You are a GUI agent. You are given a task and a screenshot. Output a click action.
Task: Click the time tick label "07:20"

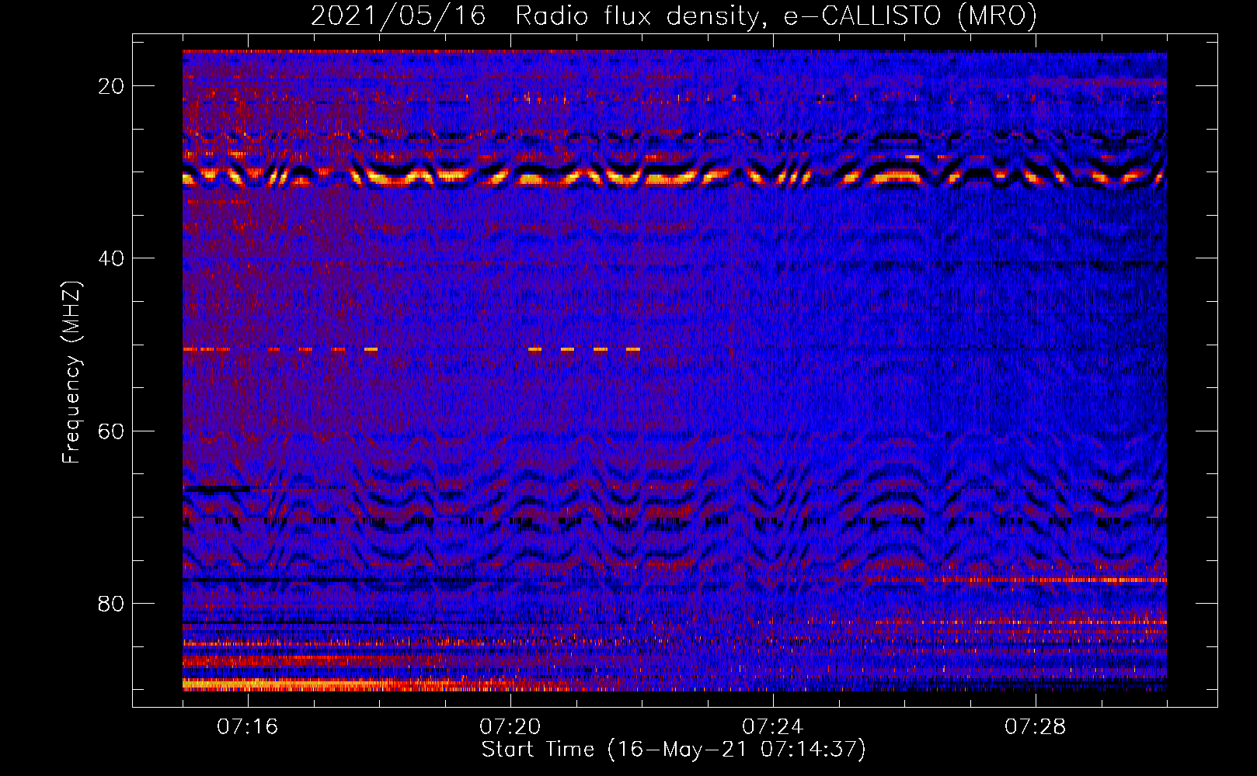coord(510,727)
